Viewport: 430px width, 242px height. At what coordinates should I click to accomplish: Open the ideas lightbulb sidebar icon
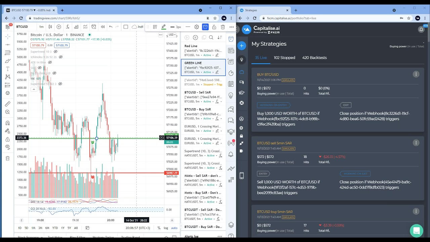point(231,95)
